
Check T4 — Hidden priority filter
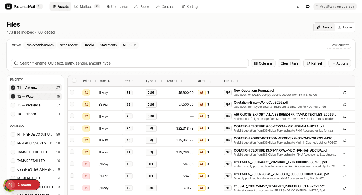[13, 114]
